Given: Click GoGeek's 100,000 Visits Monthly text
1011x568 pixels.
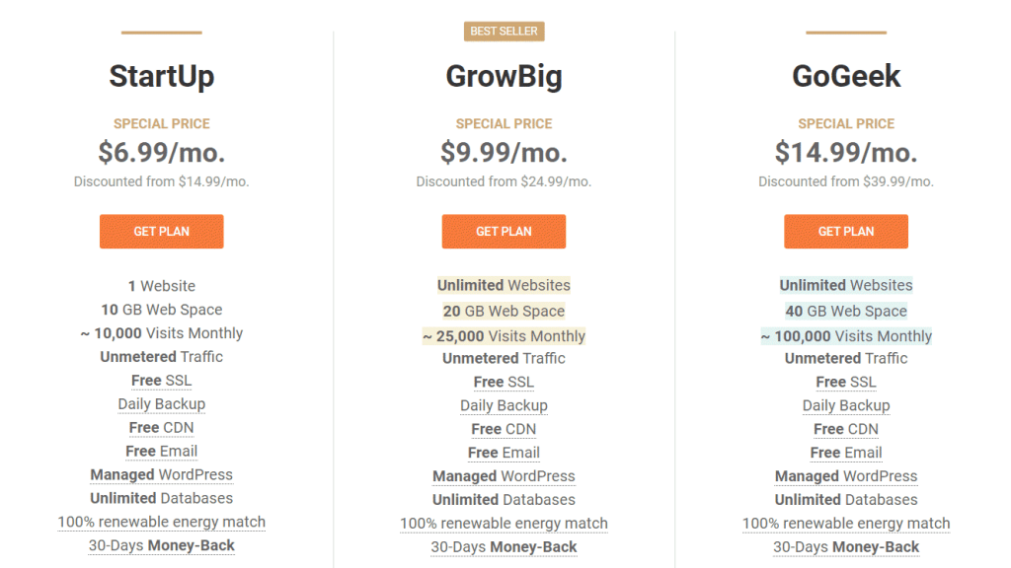Looking at the screenshot, I should click(x=846, y=336).
